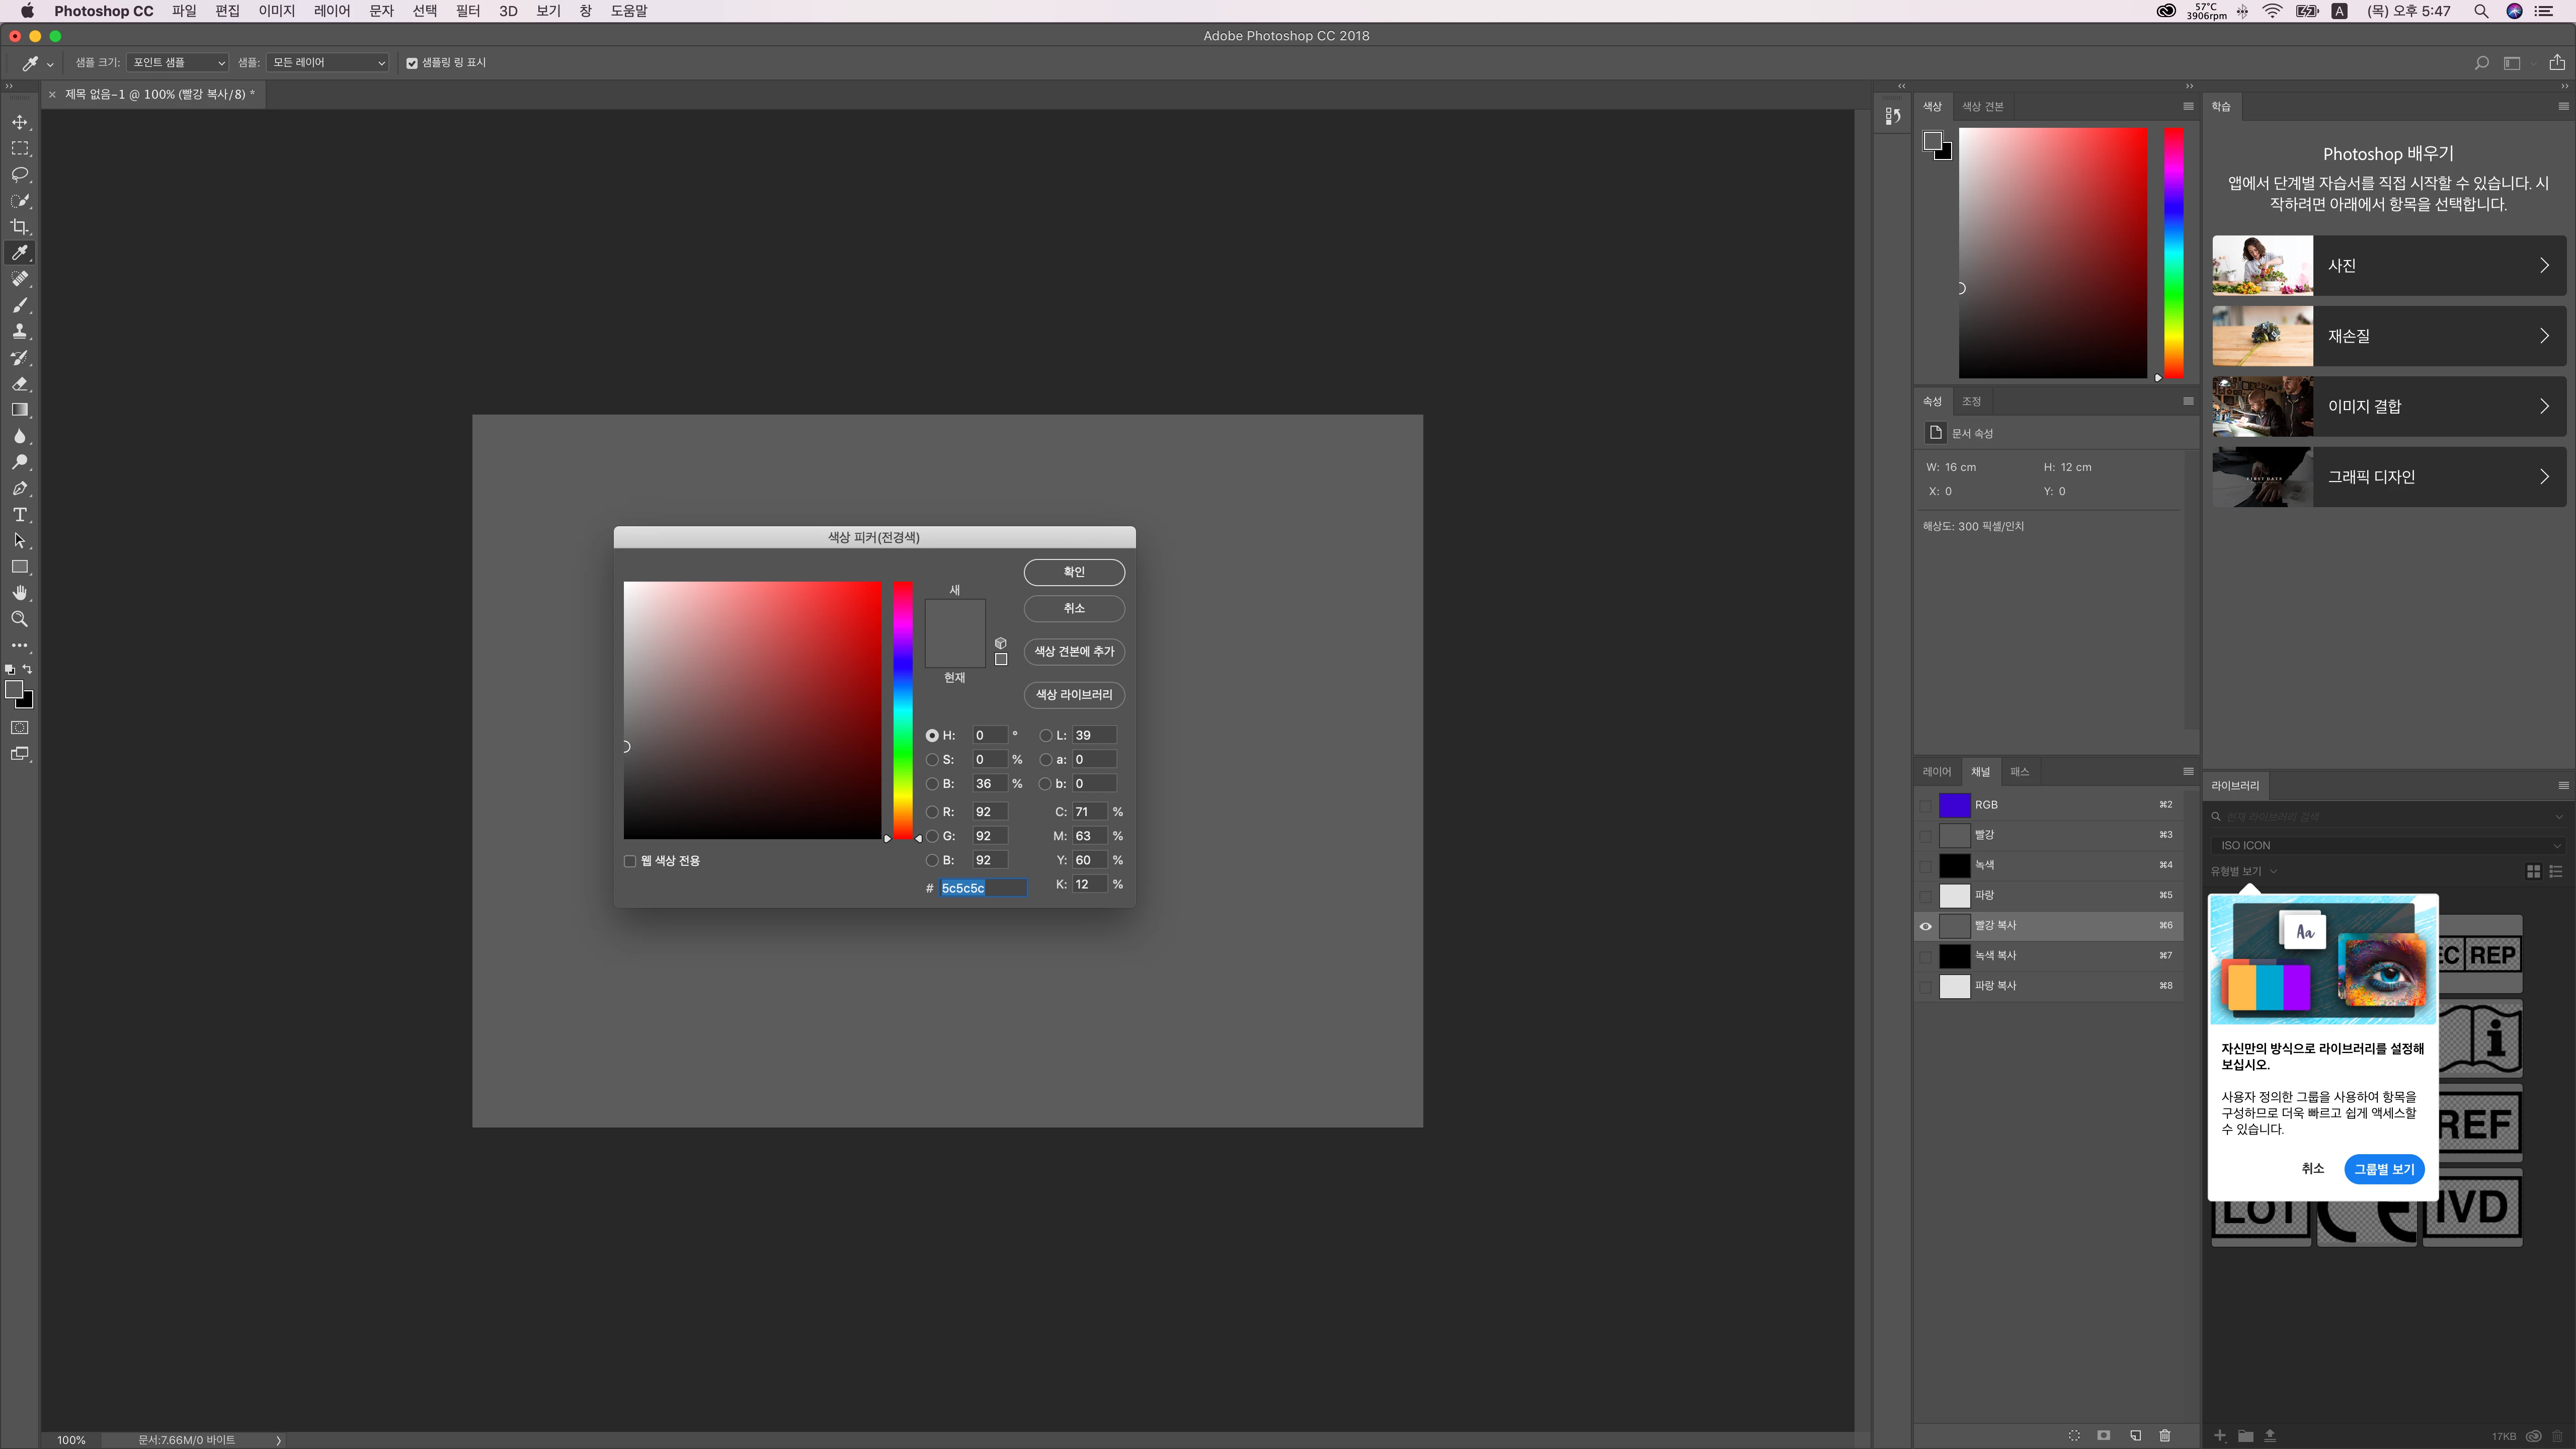Click the hex color input field
This screenshot has width=2576, height=1449.
[982, 888]
